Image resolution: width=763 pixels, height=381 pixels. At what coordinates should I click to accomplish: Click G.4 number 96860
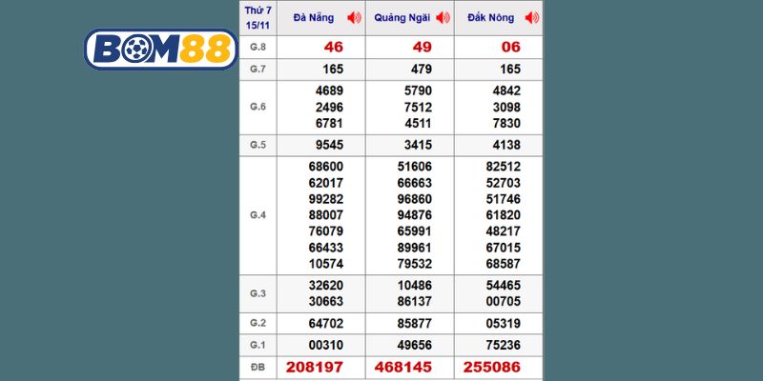pyautogui.click(x=415, y=199)
